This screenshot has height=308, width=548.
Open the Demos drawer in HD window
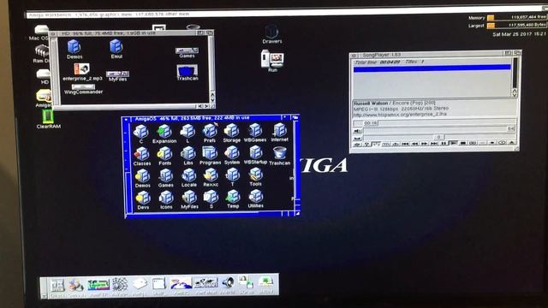point(74,49)
